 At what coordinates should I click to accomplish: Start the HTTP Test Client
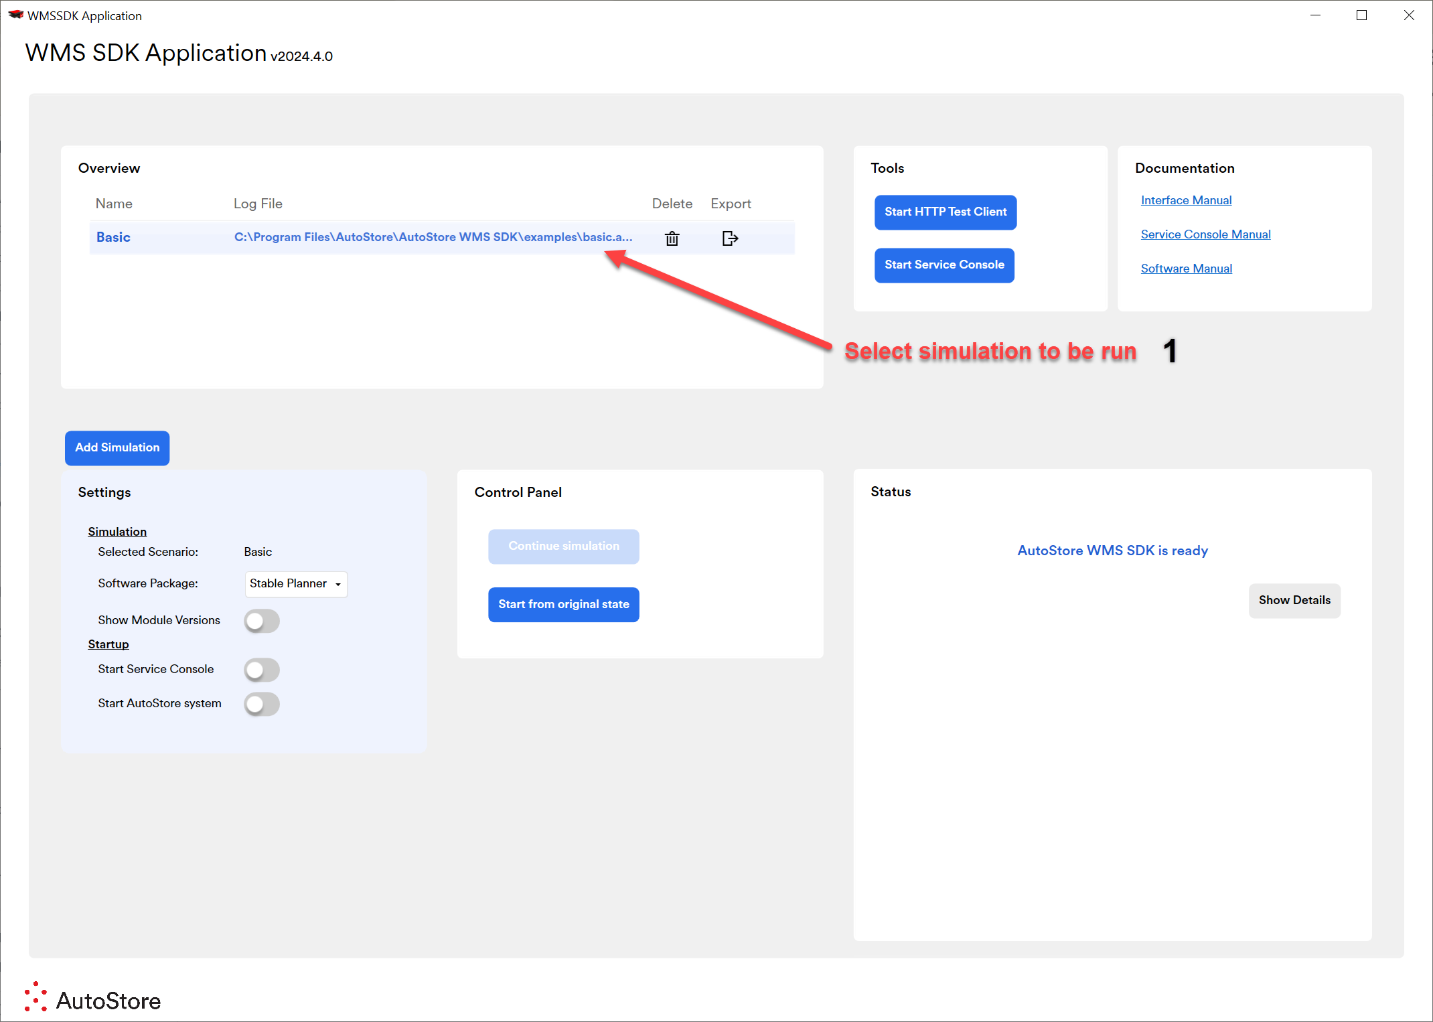pyautogui.click(x=946, y=212)
